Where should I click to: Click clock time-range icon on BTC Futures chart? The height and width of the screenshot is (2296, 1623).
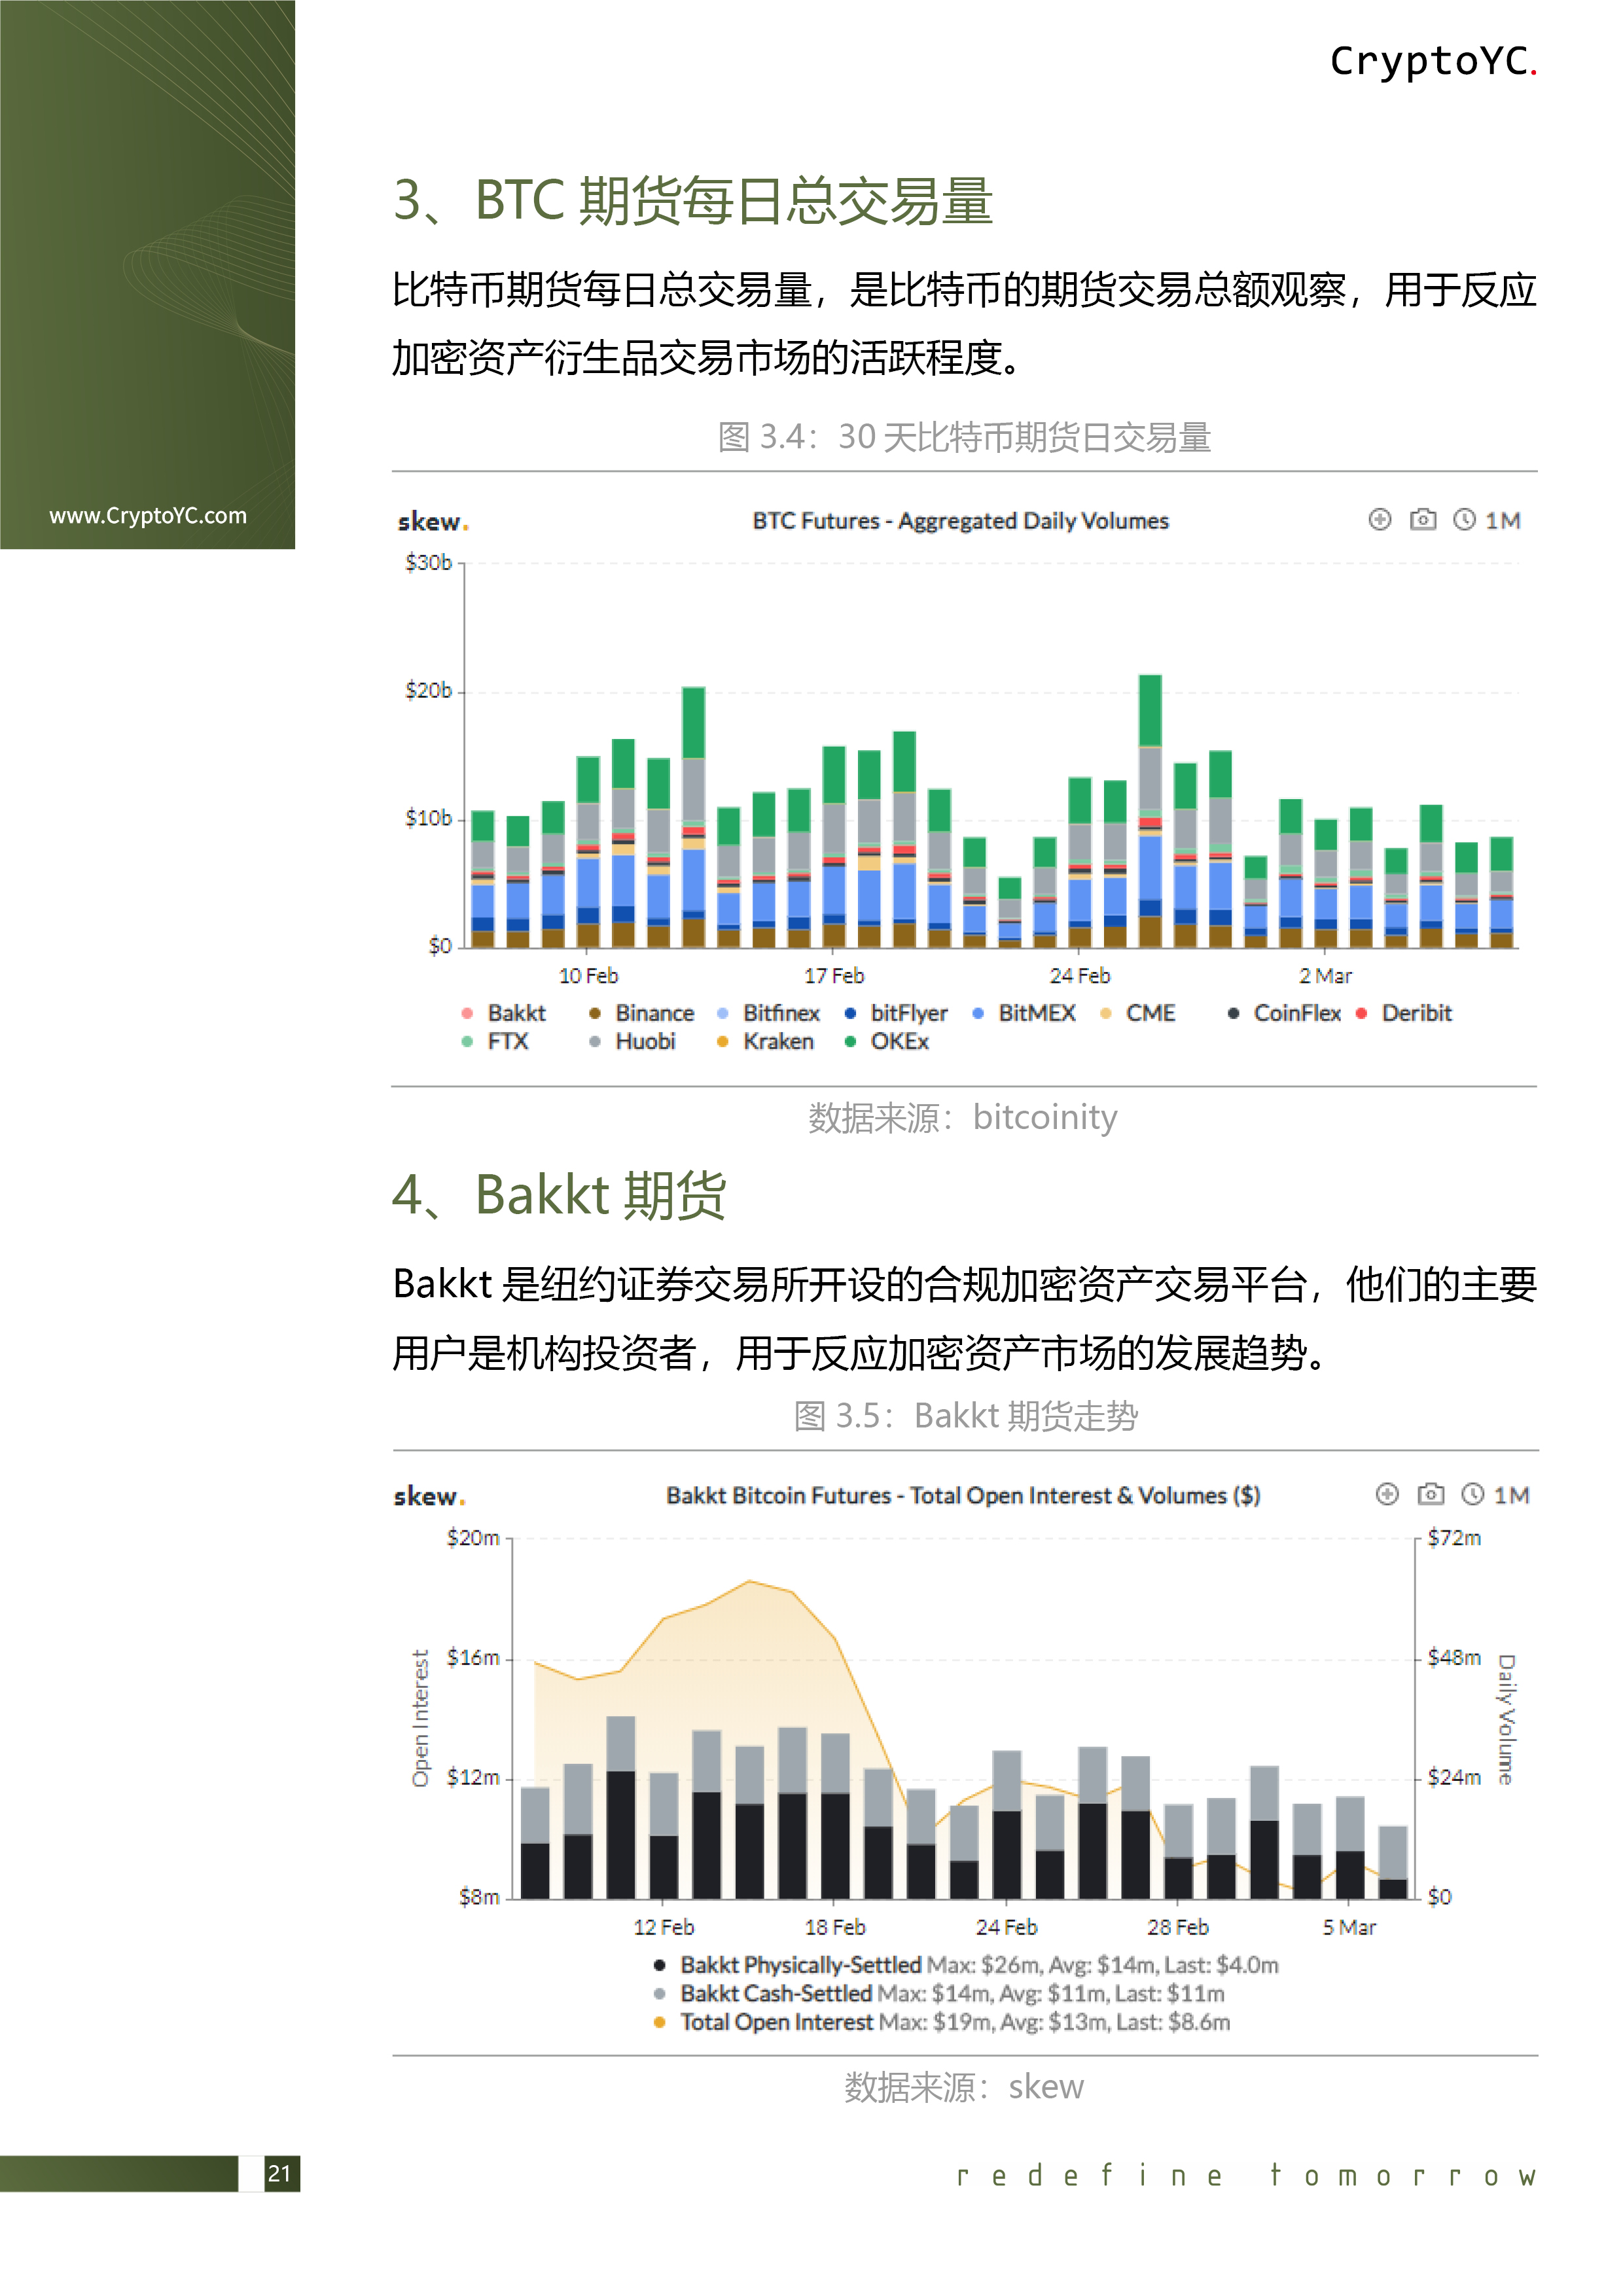click(x=1464, y=519)
